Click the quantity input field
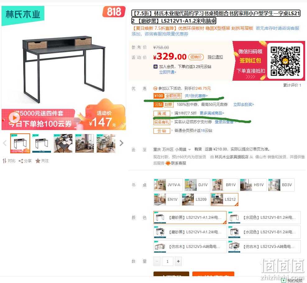Viewport: 307px width, 283px height. 167,261
